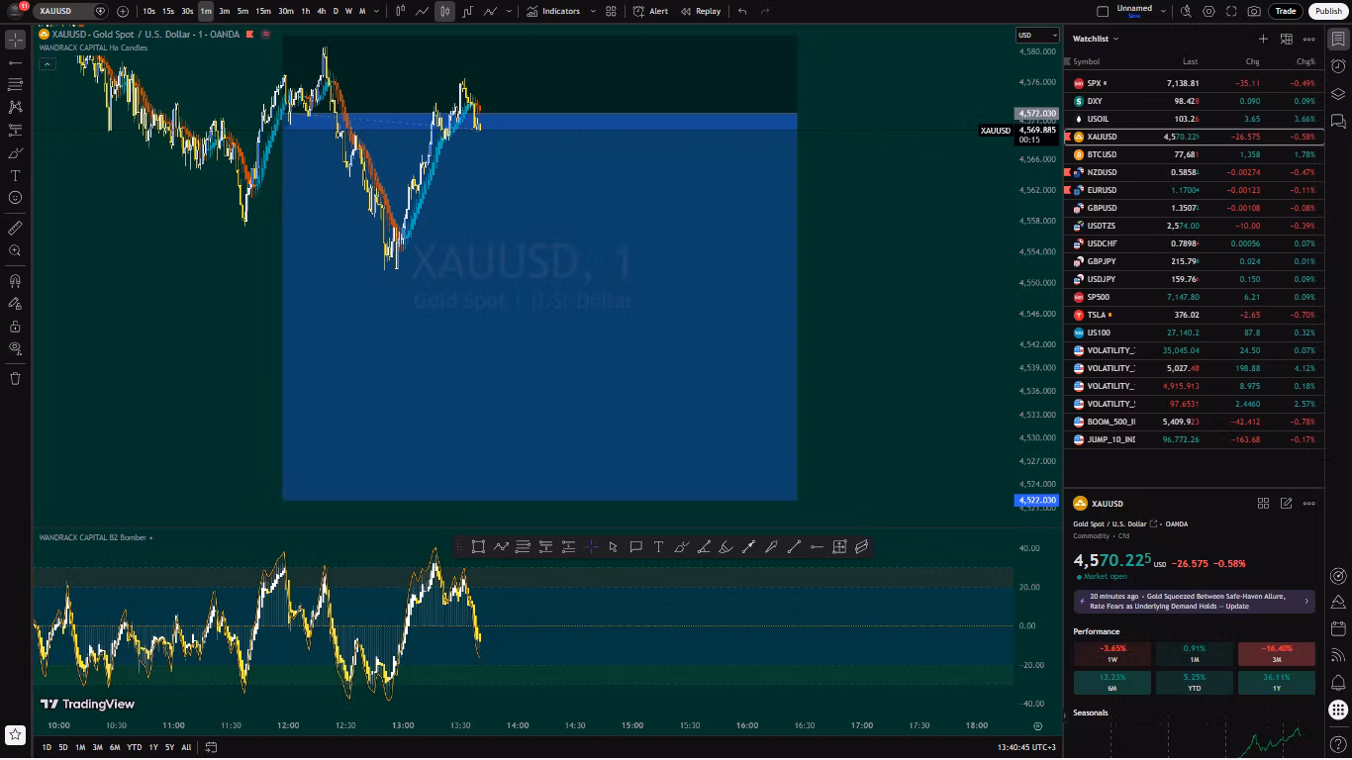Select the ruler measure tool
The height and width of the screenshot is (760, 1352).
(15, 229)
